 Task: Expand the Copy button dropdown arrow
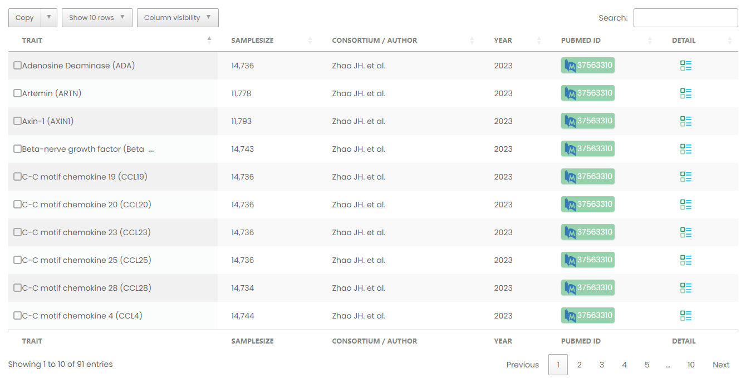[x=49, y=18]
